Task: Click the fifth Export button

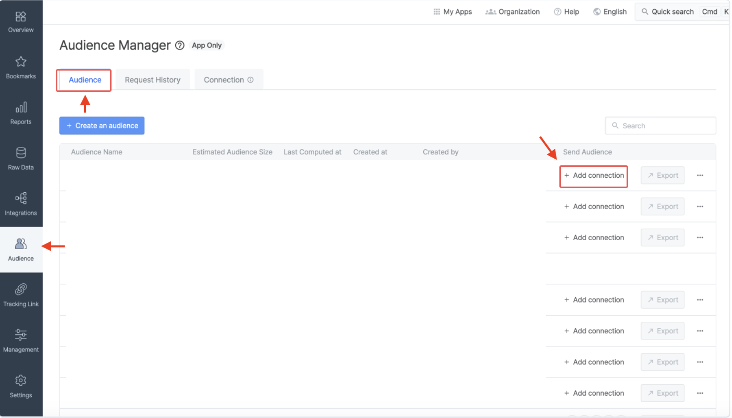Action: (x=663, y=331)
